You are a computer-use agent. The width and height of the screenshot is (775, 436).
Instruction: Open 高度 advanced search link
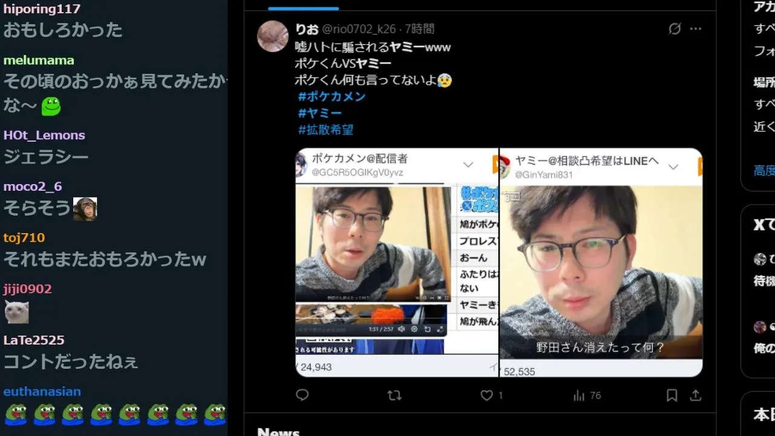tap(764, 171)
